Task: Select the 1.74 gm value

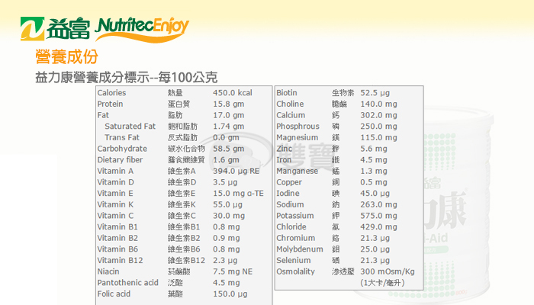Action: 229,127
